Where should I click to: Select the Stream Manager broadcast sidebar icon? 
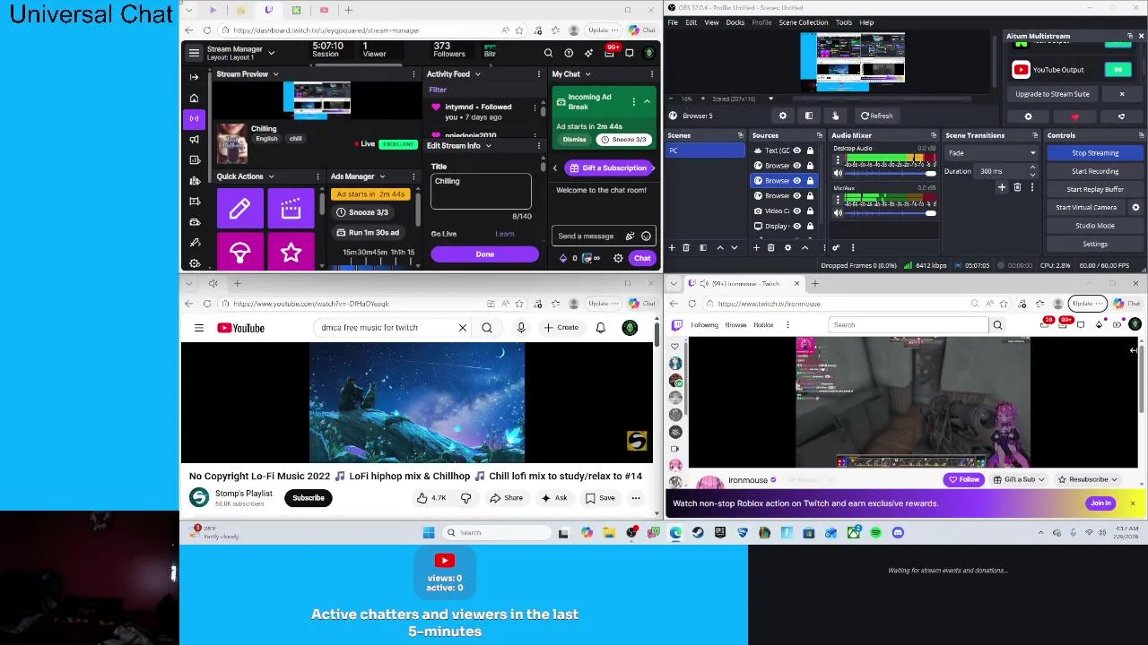click(x=195, y=118)
